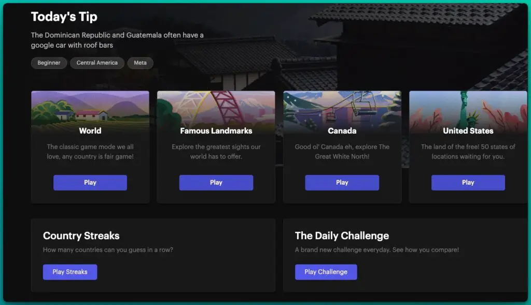
Task: Click the Canada card heading
Action: point(342,131)
